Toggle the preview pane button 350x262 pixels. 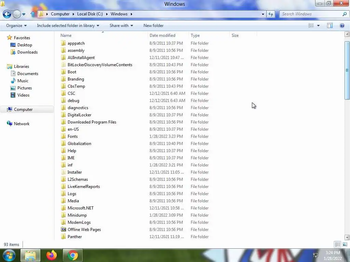[x=330, y=26]
